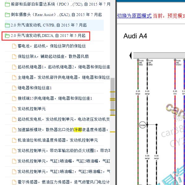Click the D108 connection node in diagram
Screen dimensions: 185x185
click(142, 125)
